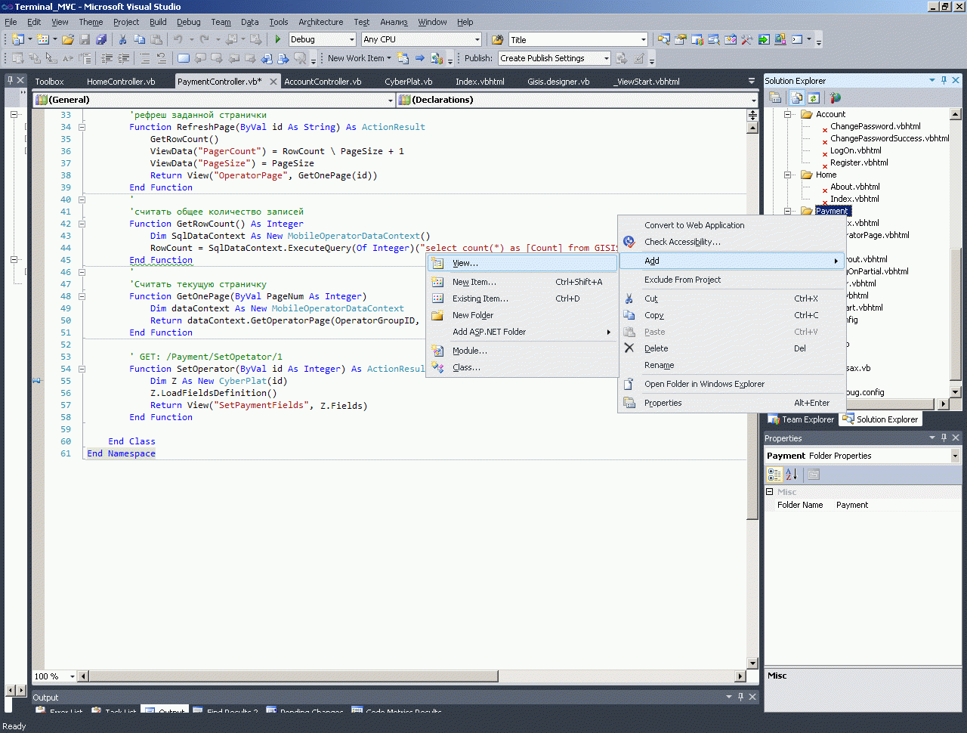Image resolution: width=967 pixels, height=733 pixels.
Task: Choose 'Exclude From Project' in context menu
Action: [x=682, y=280]
